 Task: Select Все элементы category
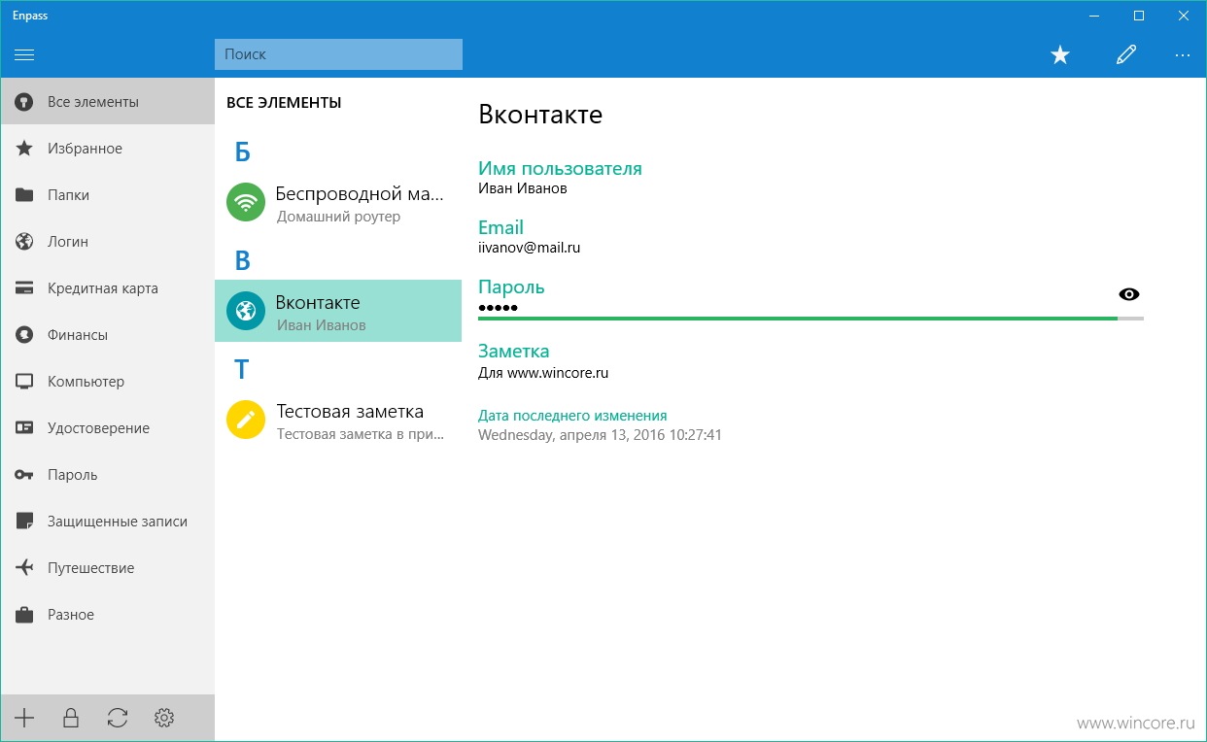[x=108, y=102]
